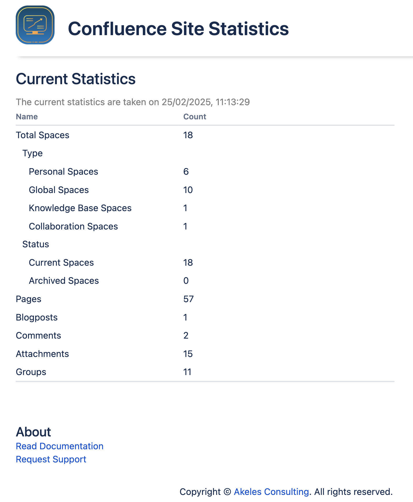Click the Count column header

[x=194, y=117]
